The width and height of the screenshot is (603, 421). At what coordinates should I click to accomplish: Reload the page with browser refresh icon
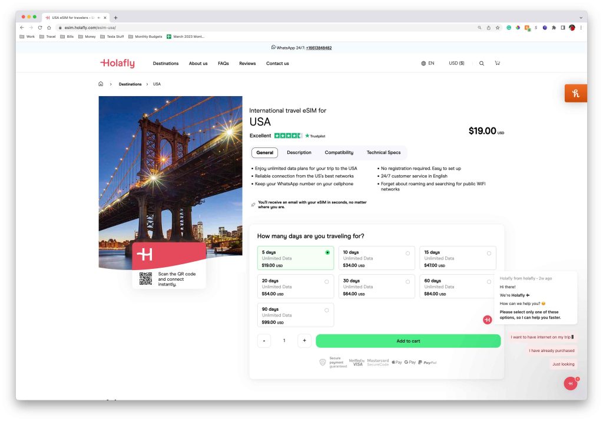[x=40, y=28]
